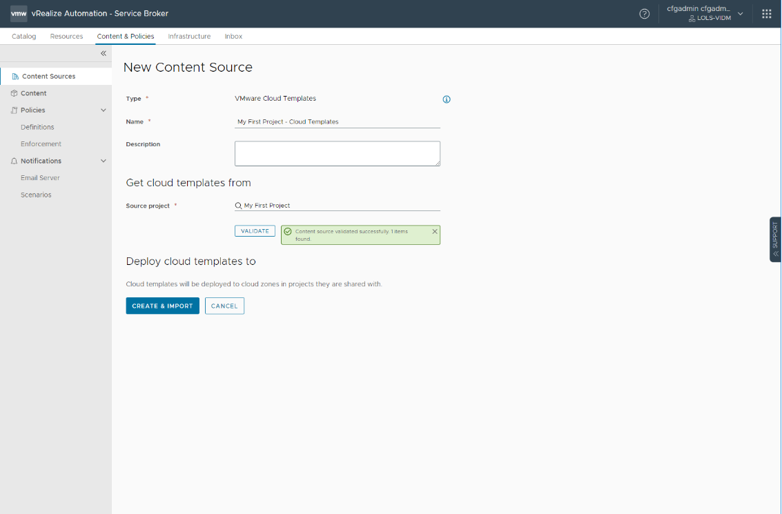Viewport: 782px width, 514px height.
Task: Click the Content cube icon in sidebar
Action: click(14, 93)
